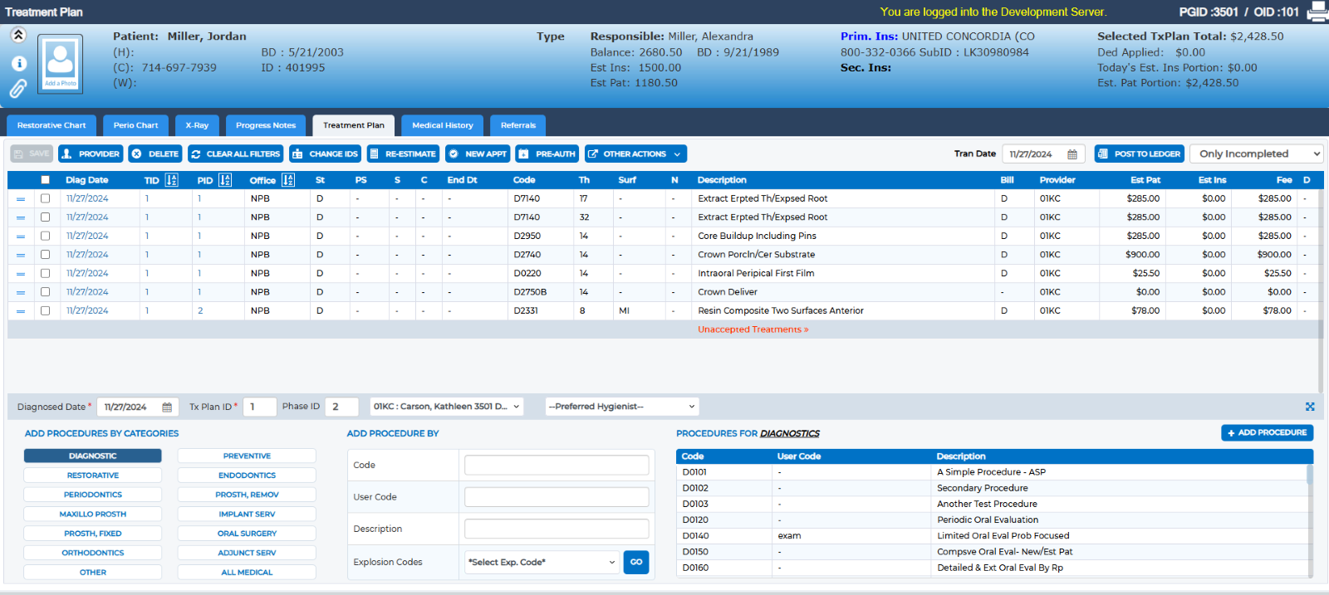The image size is (1329, 595).
Task: Click row handle icon for D2331 row
Action: point(21,311)
